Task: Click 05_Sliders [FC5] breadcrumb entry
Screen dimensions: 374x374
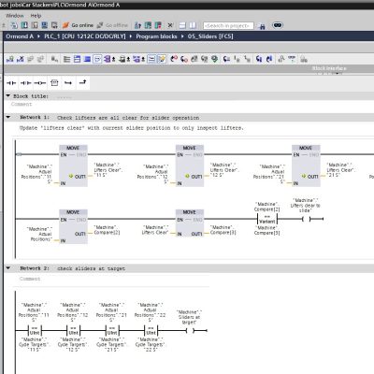Action: pyautogui.click(x=210, y=36)
